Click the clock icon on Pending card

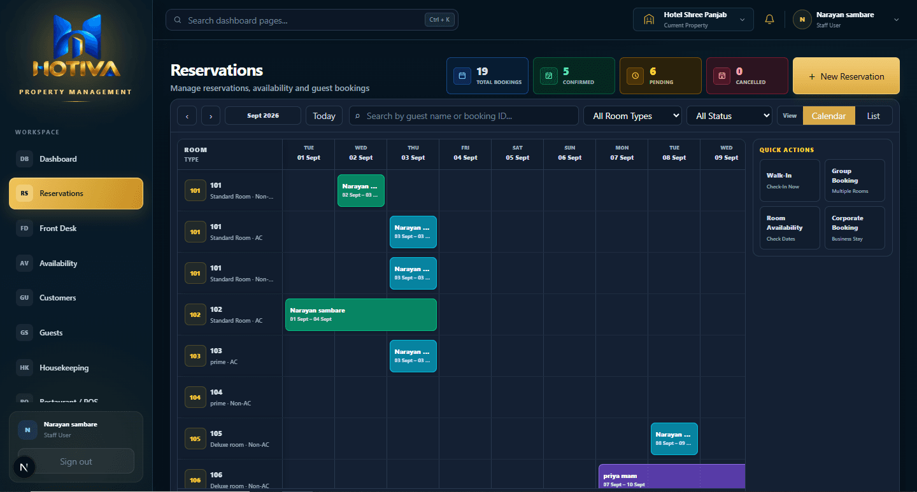click(x=636, y=76)
